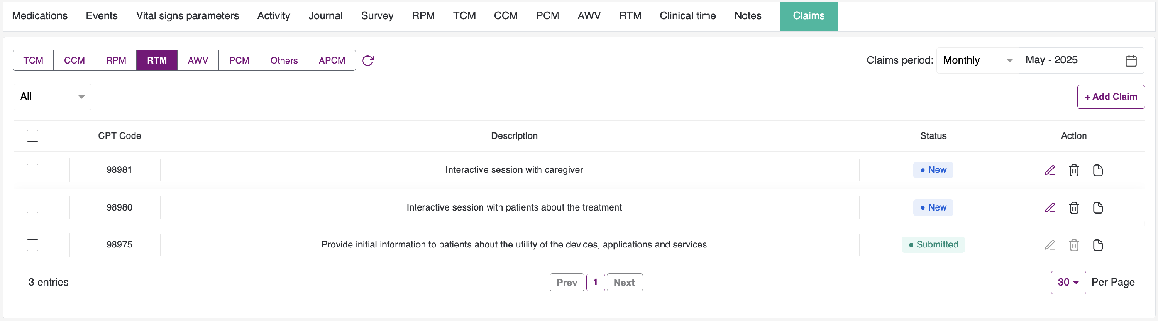Change the 30 per page dropdown
Image resolution: width=1158 pixels, height=321 pixels.
1068,283
